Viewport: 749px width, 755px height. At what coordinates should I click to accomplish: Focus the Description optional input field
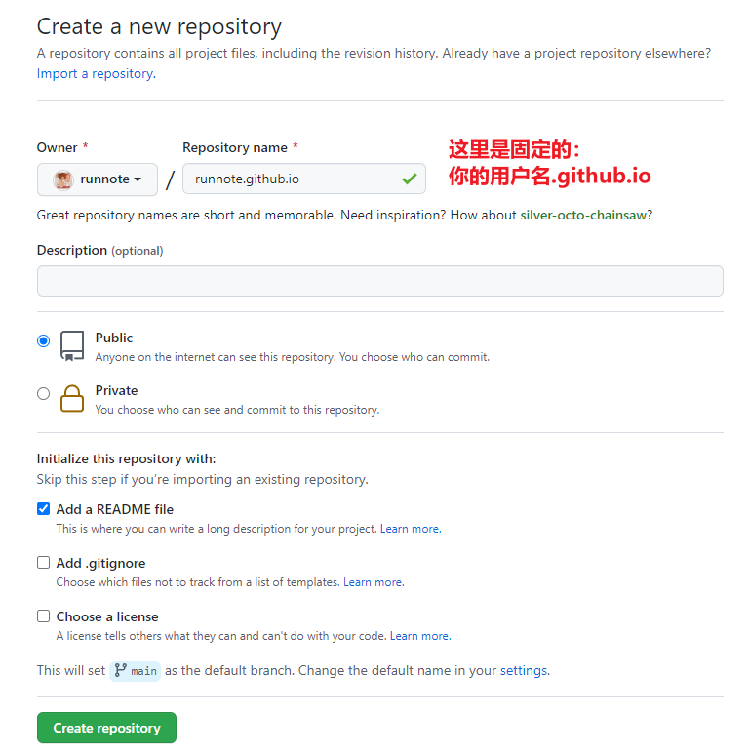[x=379, y=281]
